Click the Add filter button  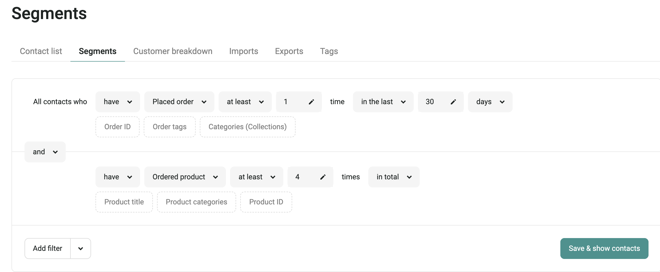47,249
